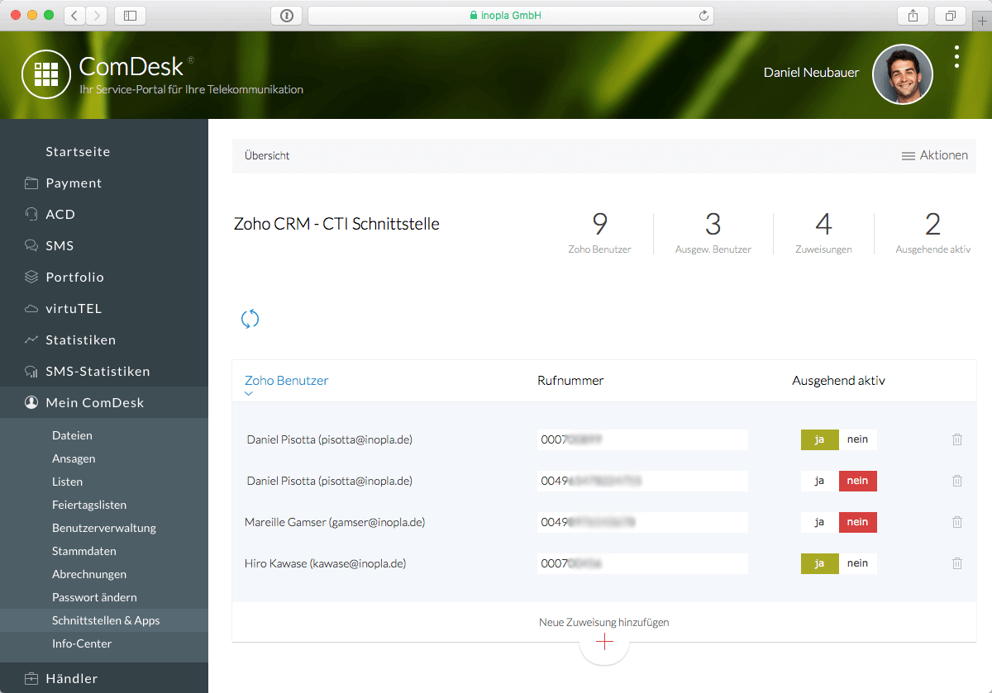Set outgoing to nein for Pisotta number 0049

858,481
